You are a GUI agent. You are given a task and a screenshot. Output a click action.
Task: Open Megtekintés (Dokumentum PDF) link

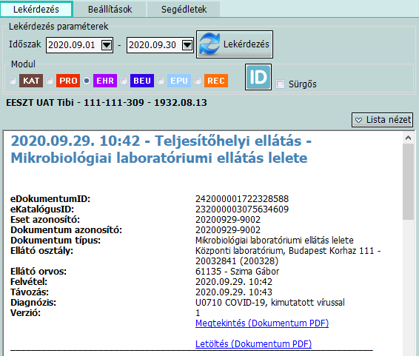pyautogui.click(x=262, y=323)
